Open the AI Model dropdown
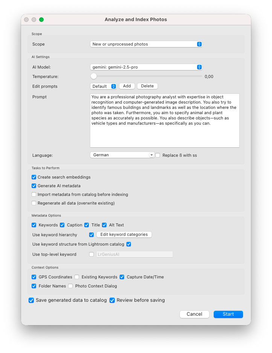Screen dimensions: 272x353 [x=146, y=67]
